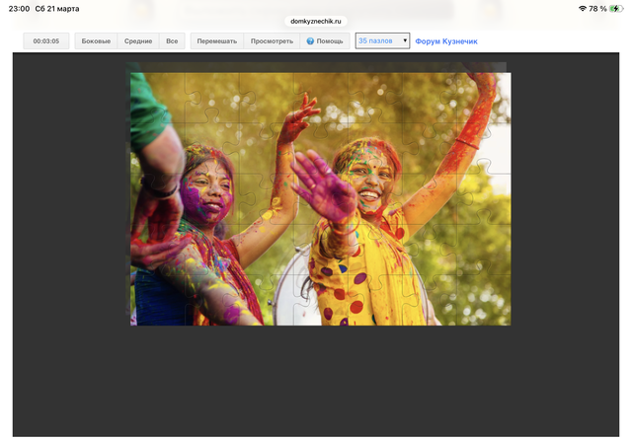This screenshot has height=439, width=632.
Task: Tap the battery icon in status bar
Action: [615, 8]
